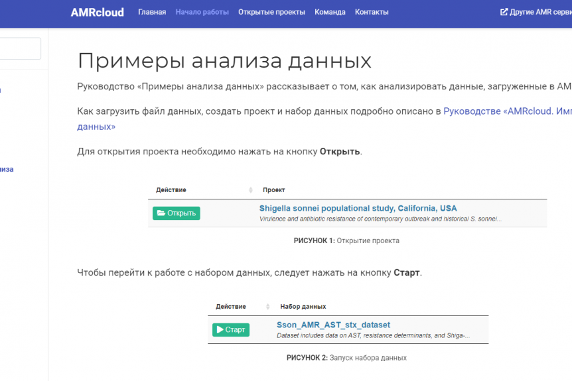The image size is (572, 381).
Task: Navigate to Контакты in the navbar
Action: coord(372,12)
